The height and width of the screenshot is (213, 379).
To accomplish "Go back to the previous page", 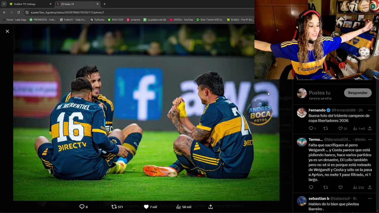I will pos(4,12).
